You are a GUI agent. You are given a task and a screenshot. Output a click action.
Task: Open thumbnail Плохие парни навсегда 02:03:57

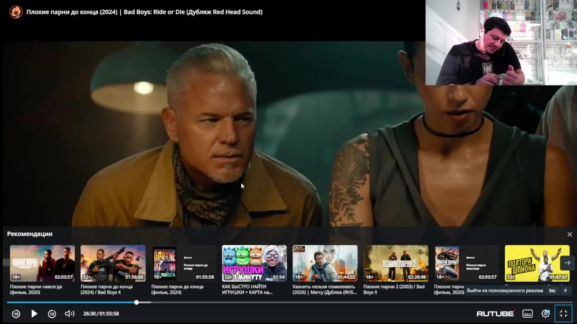tap(42, 263)
